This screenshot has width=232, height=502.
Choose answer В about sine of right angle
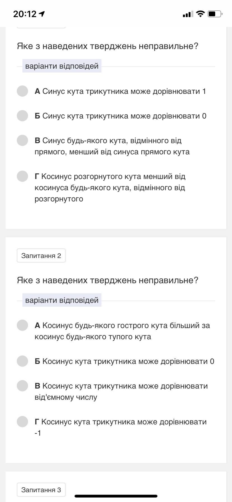tap(22, 140)
